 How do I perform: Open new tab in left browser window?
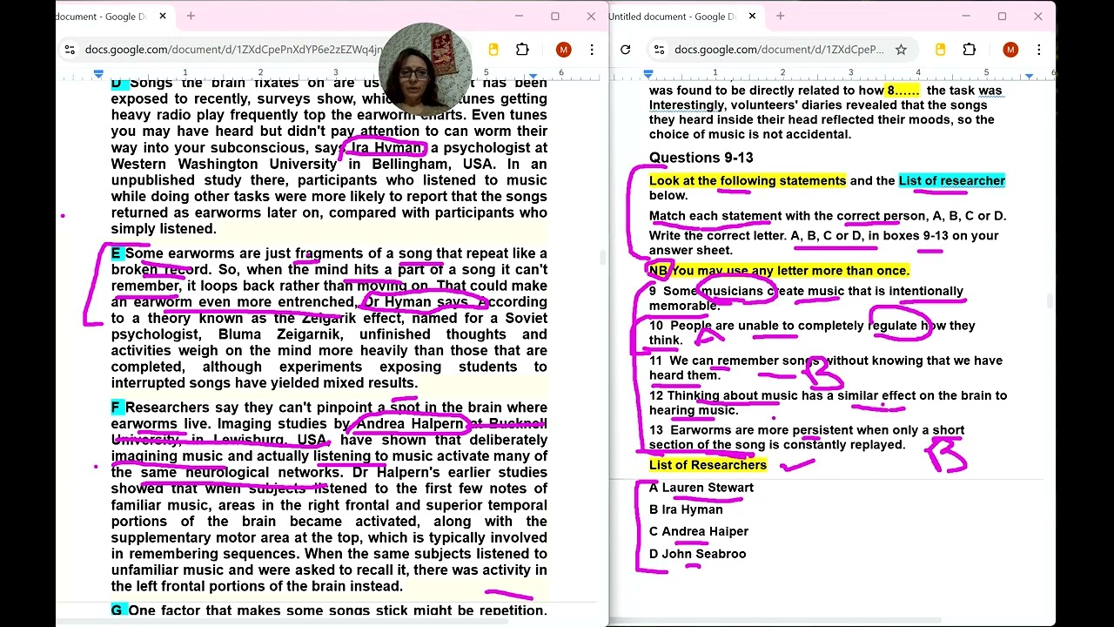[x=191, y=16]
